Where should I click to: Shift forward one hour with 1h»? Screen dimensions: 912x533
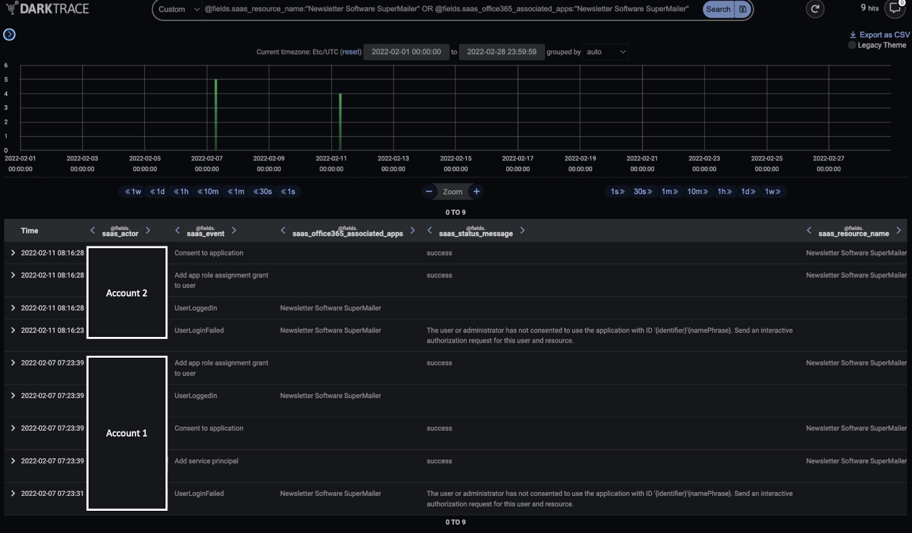coord(724,192)
